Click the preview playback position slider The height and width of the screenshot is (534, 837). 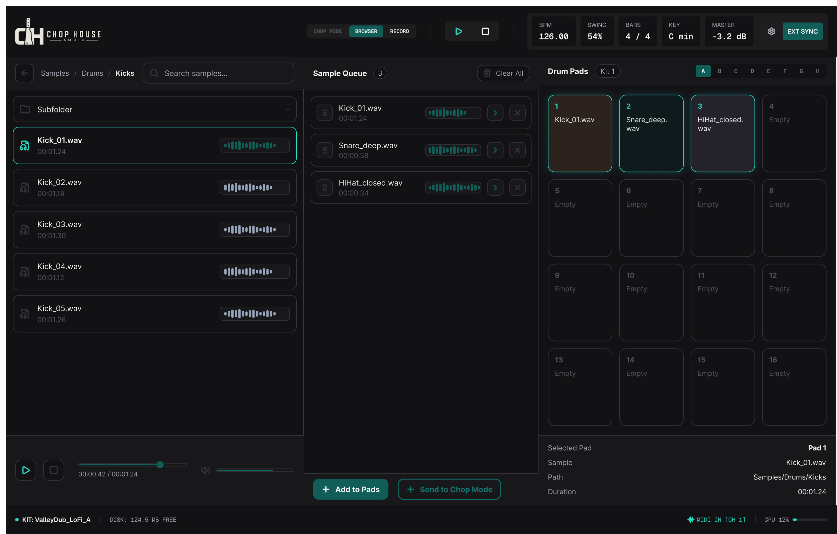click(133, 464)
